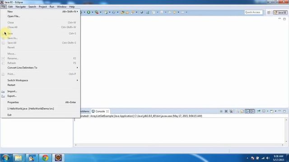This screenshot has height=162, width=289.
Task: Show hidden system tray icons
Action: (247, 158)
